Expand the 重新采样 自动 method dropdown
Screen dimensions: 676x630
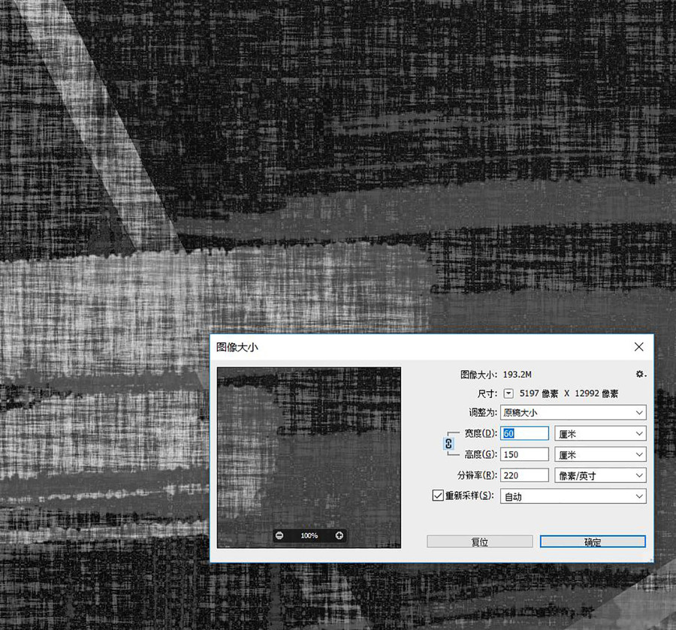pos(573,496)
